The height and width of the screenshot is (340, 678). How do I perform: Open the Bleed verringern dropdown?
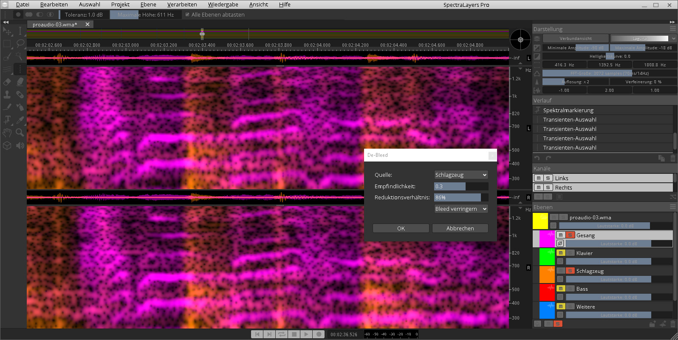pos(461,209)
